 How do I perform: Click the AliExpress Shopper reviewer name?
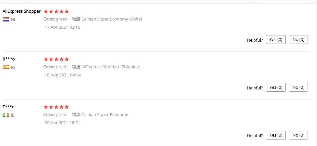(21, 11)
